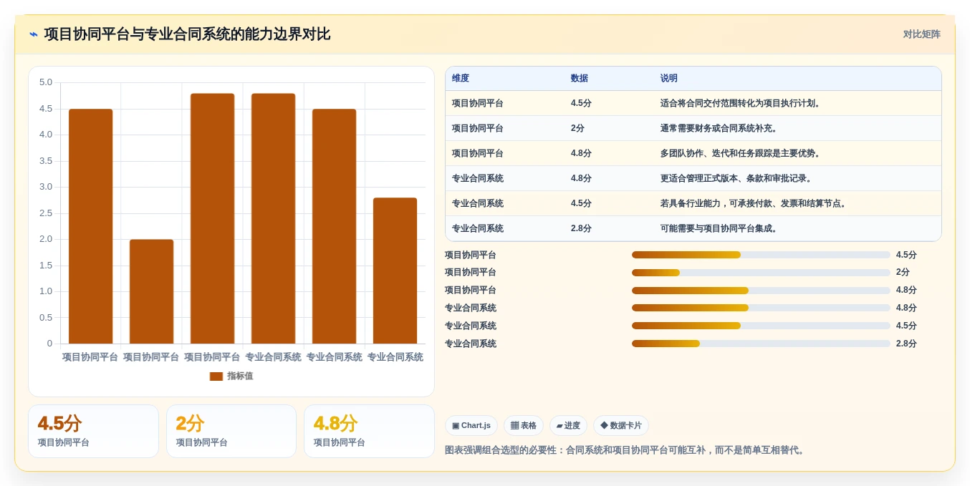Click the chart title 项目协同平台与专业合同系统的能力边界对比
This screenshot has height=486, width=970.
tap(187, 34)
